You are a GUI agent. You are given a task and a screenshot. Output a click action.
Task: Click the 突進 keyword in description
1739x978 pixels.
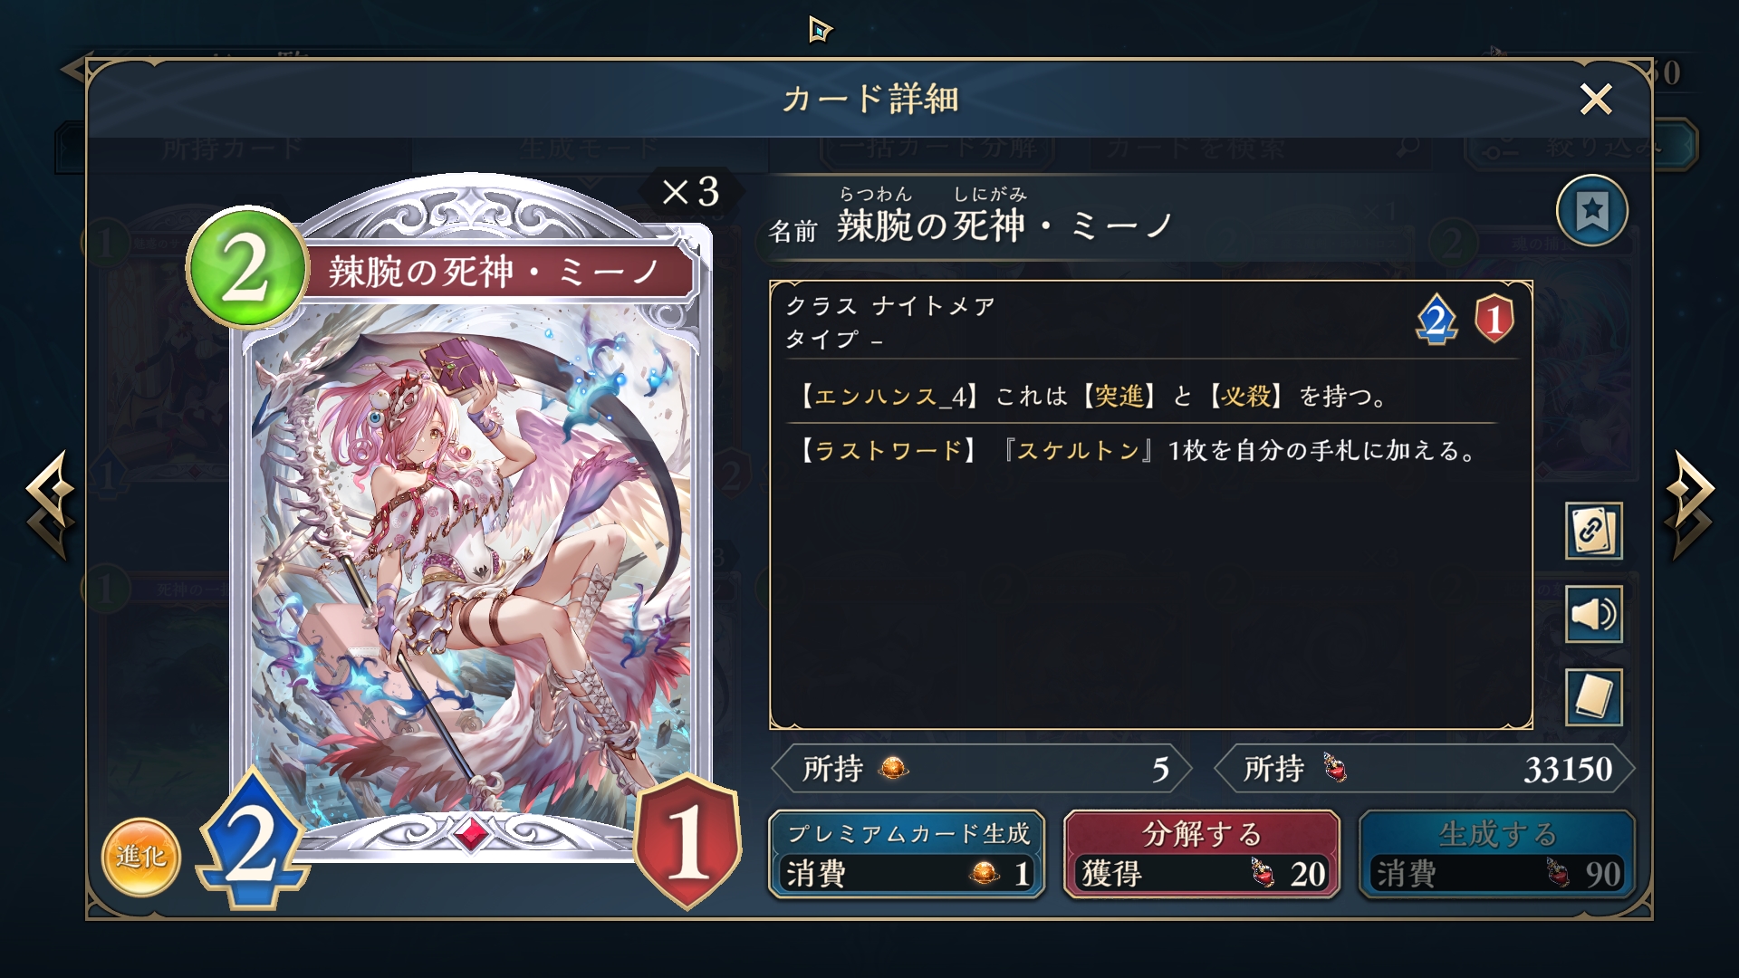[1119, 396]
